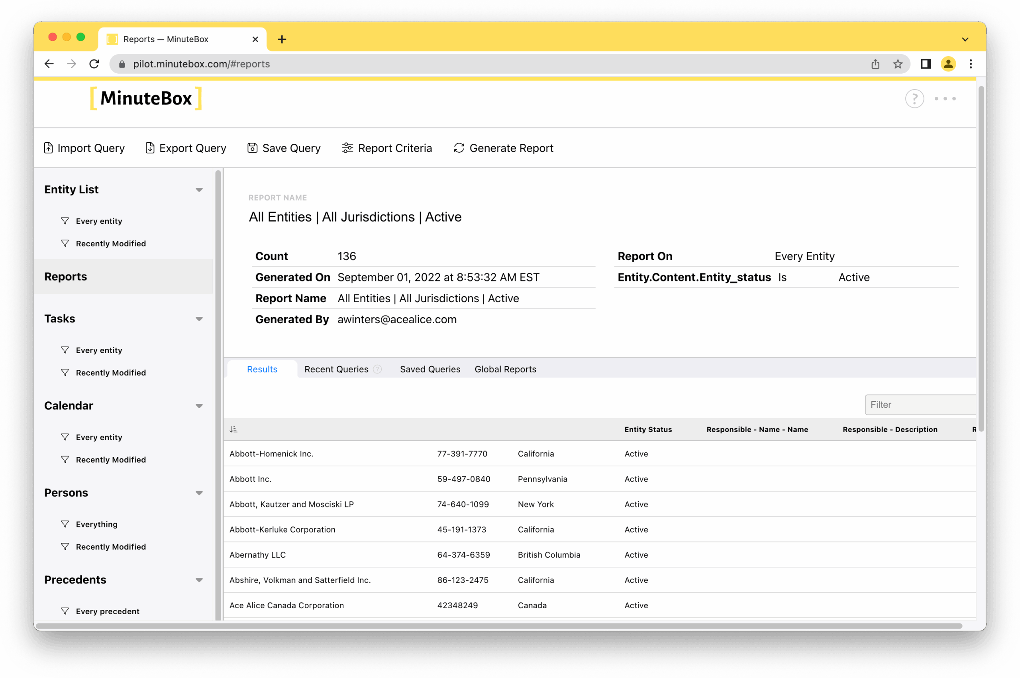
Task: Bookmark page with the star icon
Action: (898, 64)
